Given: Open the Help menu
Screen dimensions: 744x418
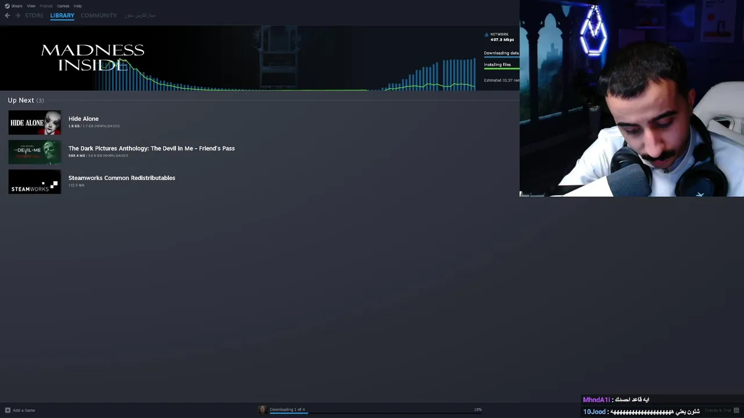Looking at the screenshot, I should click(x=78, y=6).
